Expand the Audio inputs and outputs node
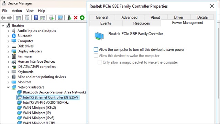Viewport: 220px width, 124px height. tap(8, 31)
